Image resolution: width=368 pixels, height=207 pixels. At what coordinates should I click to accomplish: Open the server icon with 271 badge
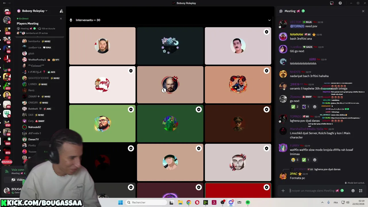(x=7, y=85)
